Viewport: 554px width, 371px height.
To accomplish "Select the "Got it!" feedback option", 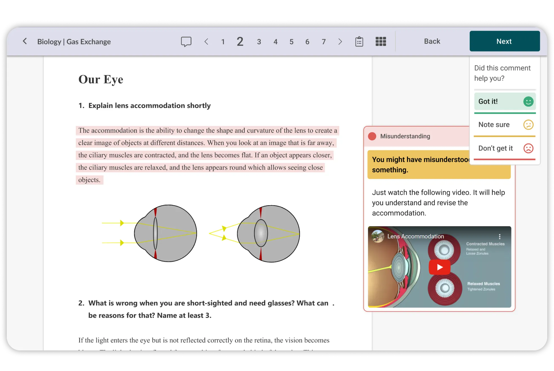I will coord(505,101).
